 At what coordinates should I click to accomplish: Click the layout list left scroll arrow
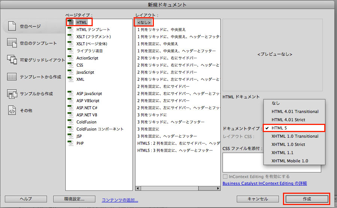click(138, 188)
